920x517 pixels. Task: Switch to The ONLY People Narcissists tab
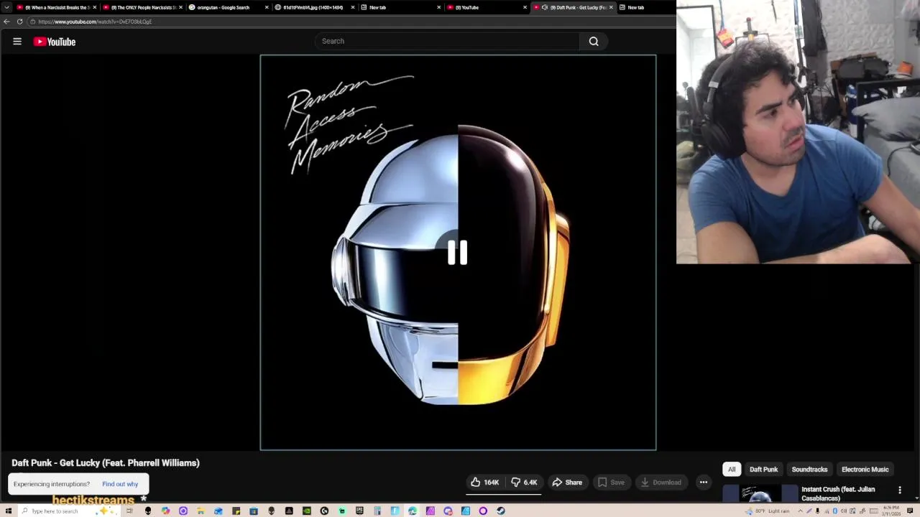[142, 7]
